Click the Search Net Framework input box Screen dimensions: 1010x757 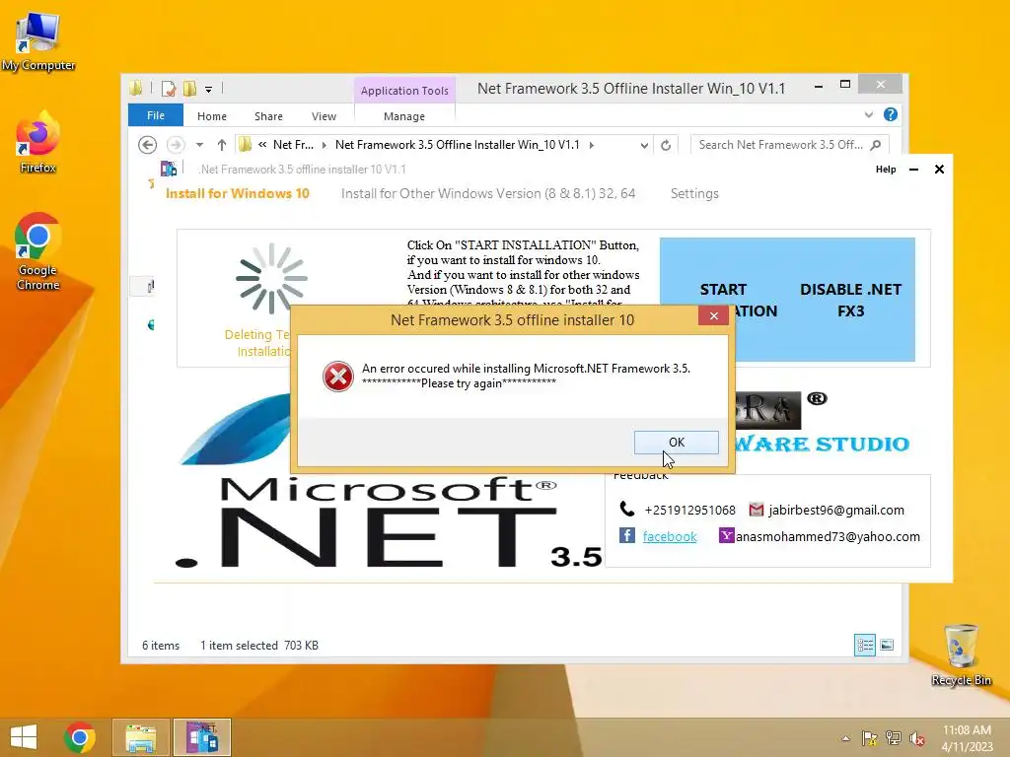(780, 145)
